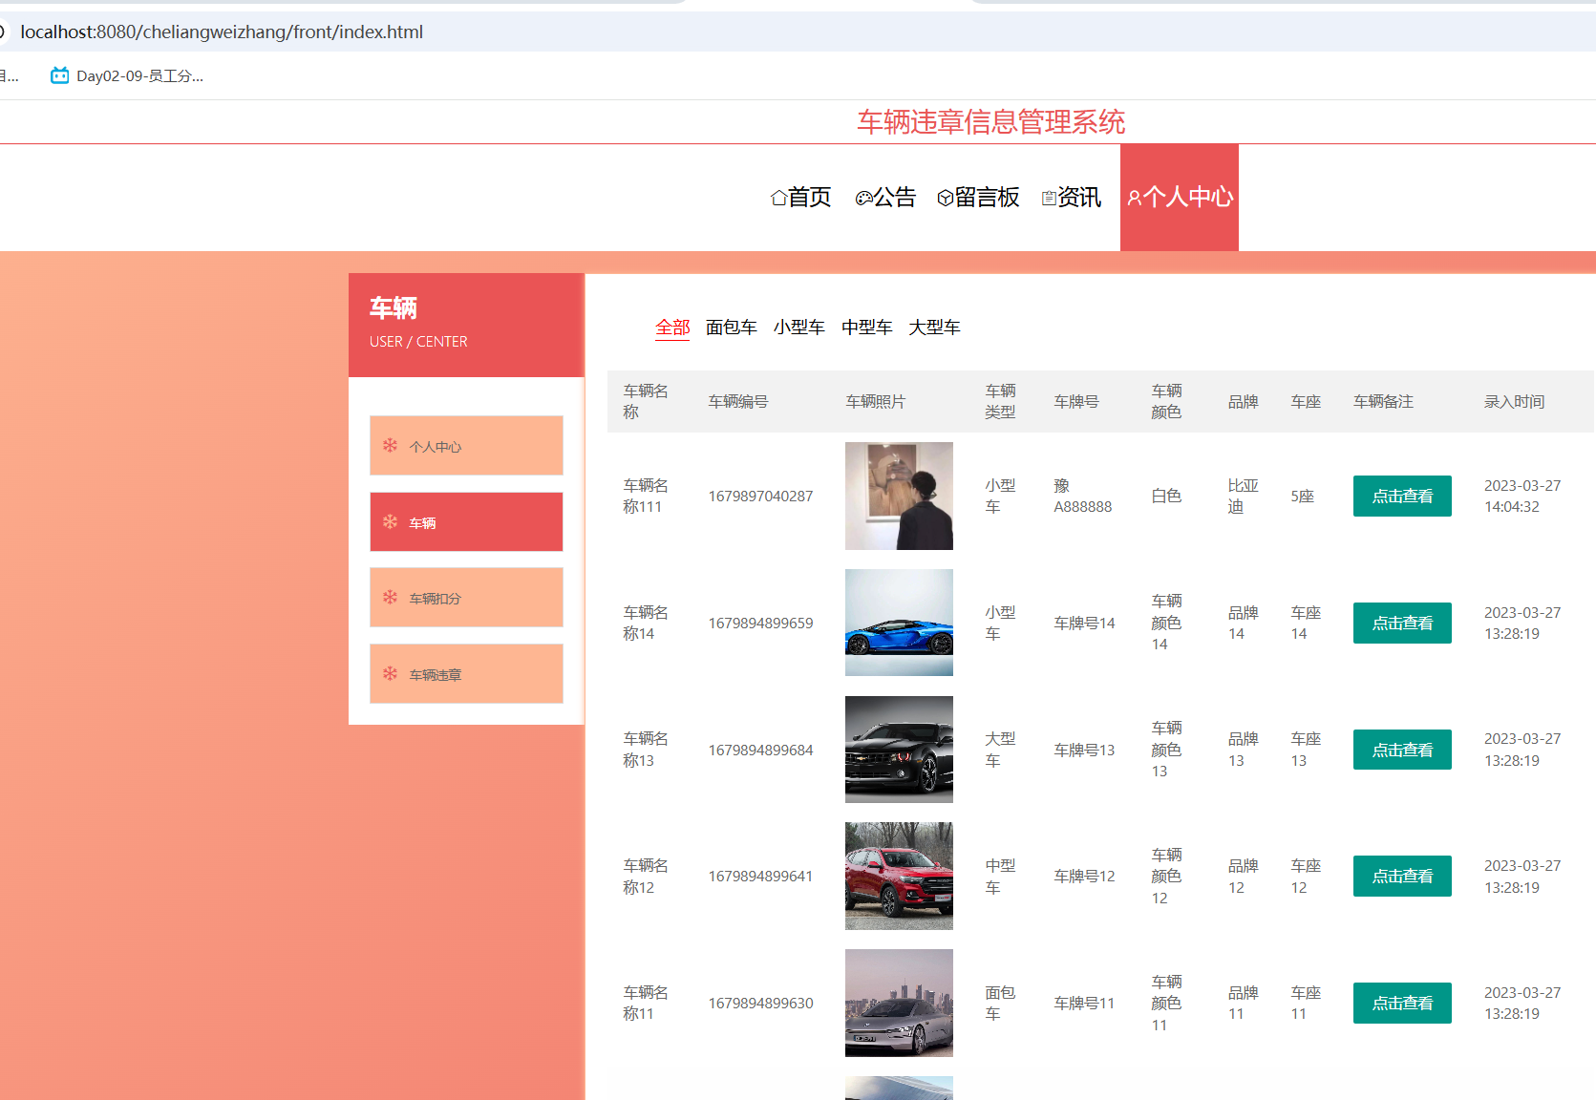Select the 全部 vehicle filter tab
The height and width of the screenshot is (1100, 1596).
pyautogui.click(x=672, y=328)
